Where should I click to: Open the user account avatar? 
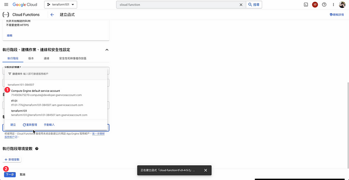pos(342,5)
